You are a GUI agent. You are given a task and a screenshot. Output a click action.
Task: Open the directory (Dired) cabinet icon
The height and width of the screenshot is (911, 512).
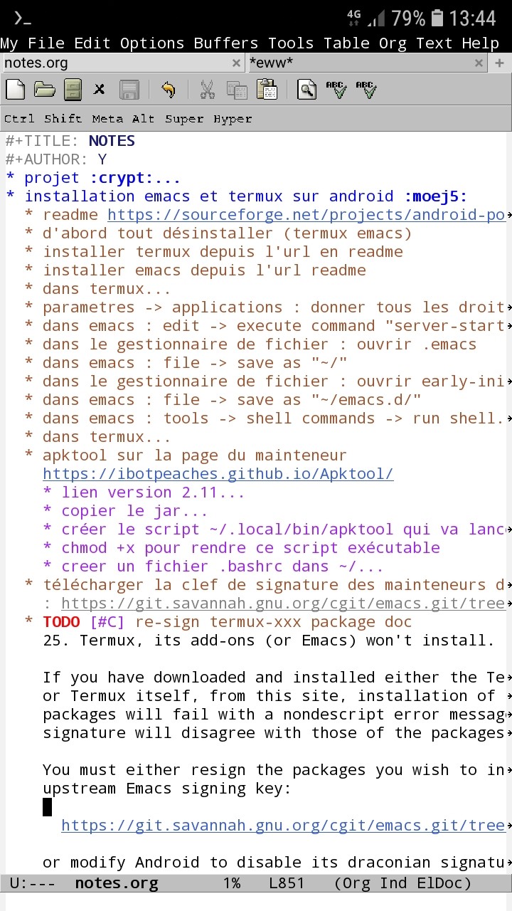[x=73, y=90]
